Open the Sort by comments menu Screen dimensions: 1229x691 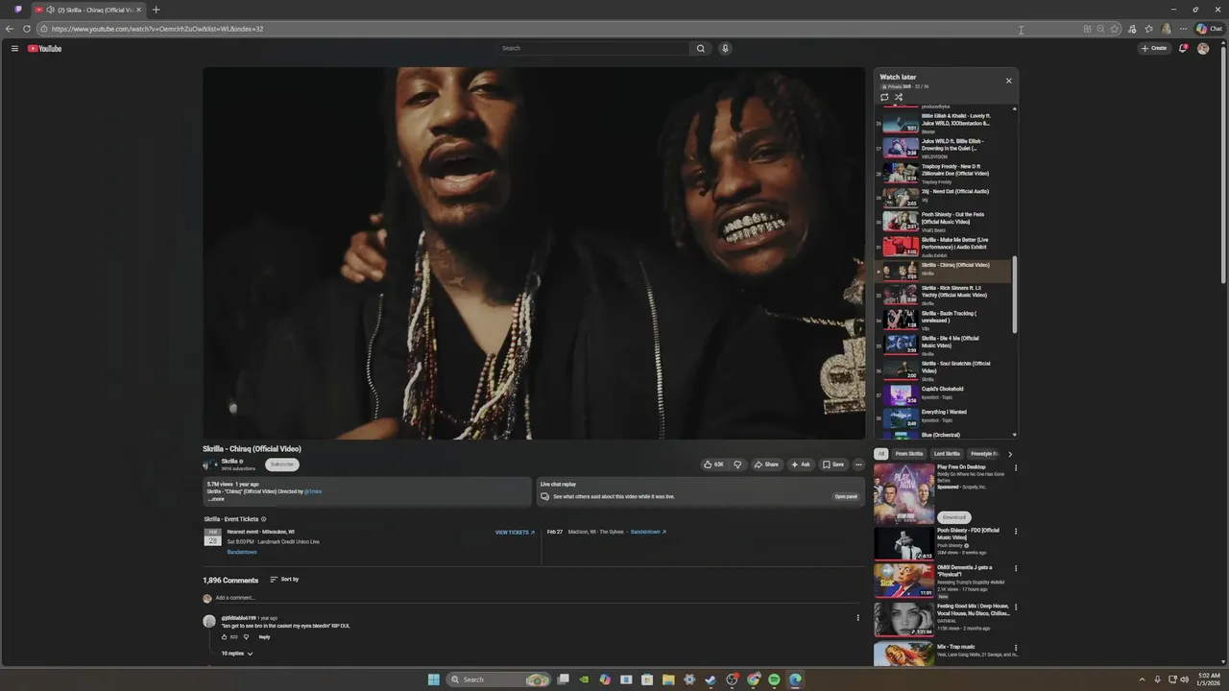[x=284, y=580]
